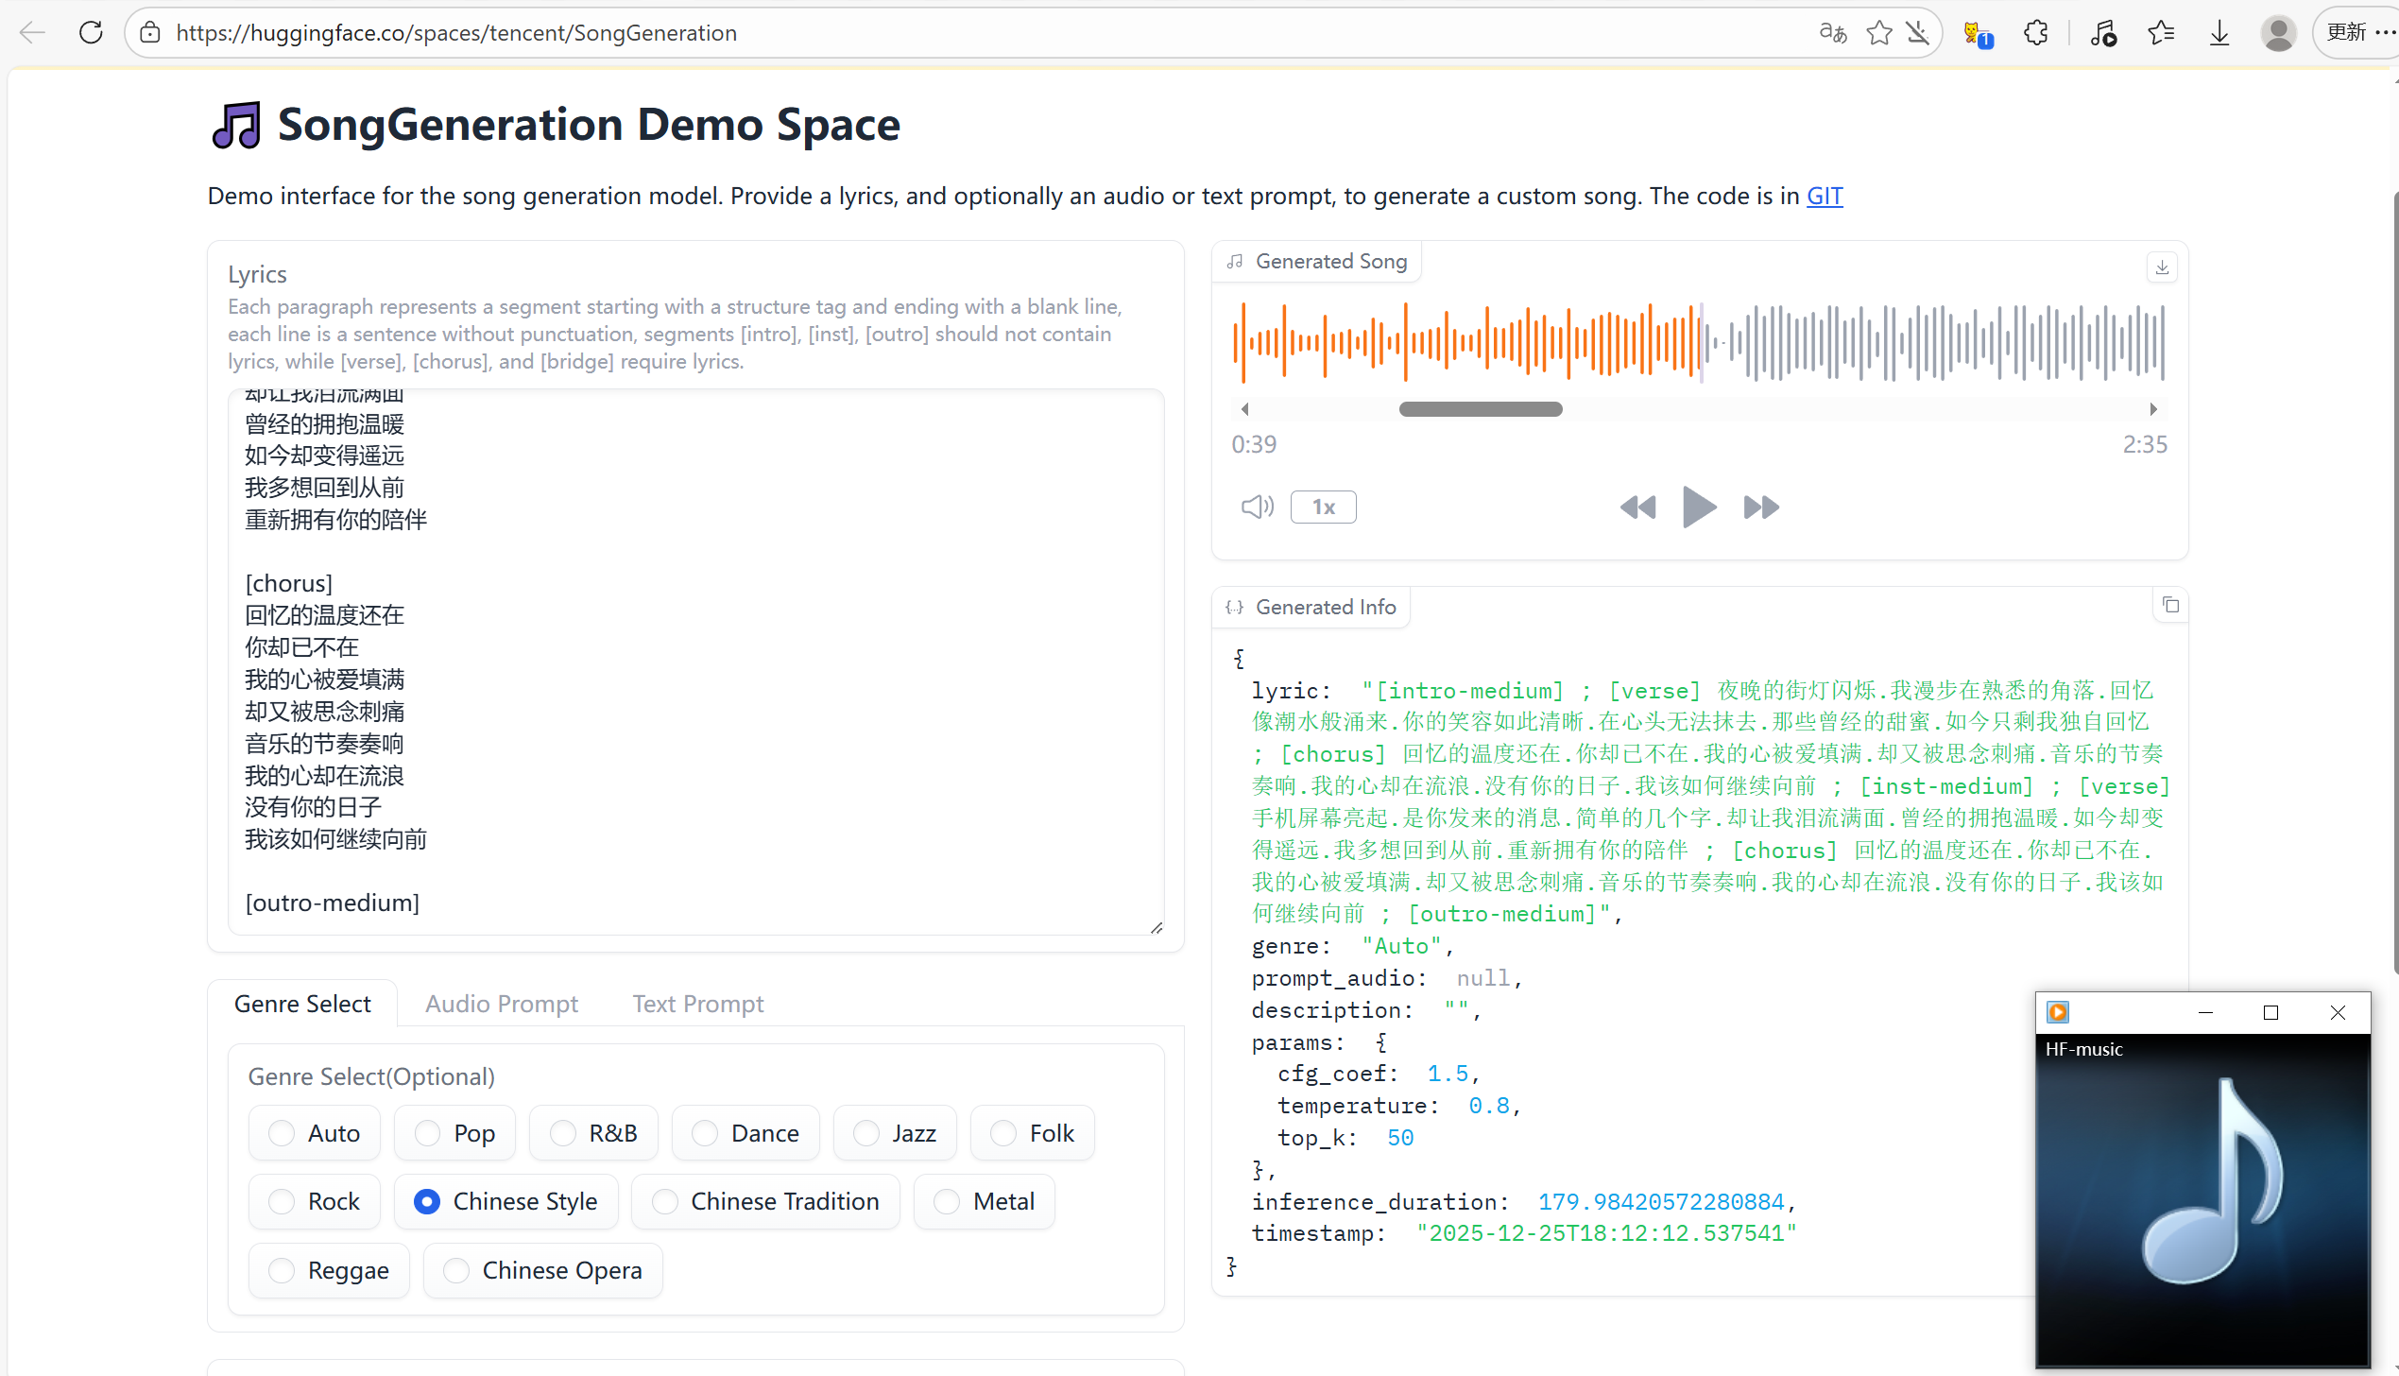Screen dimensions: 2399x1376
Task: Fast-forward the song playback
Action: 1760,507
